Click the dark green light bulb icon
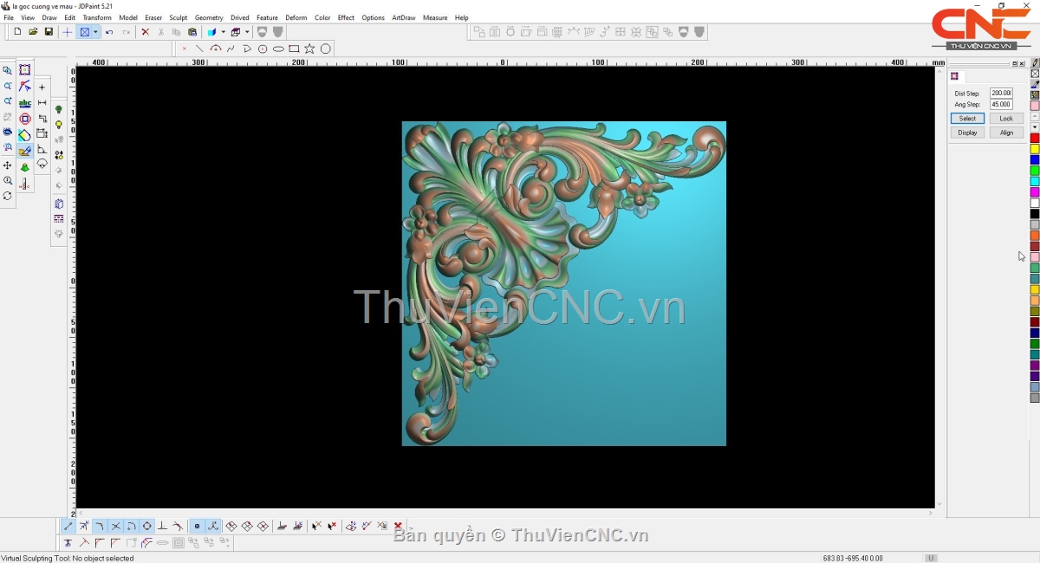Image resolution: width=1040 pixels, height=563 pixels. pos(59,109)
